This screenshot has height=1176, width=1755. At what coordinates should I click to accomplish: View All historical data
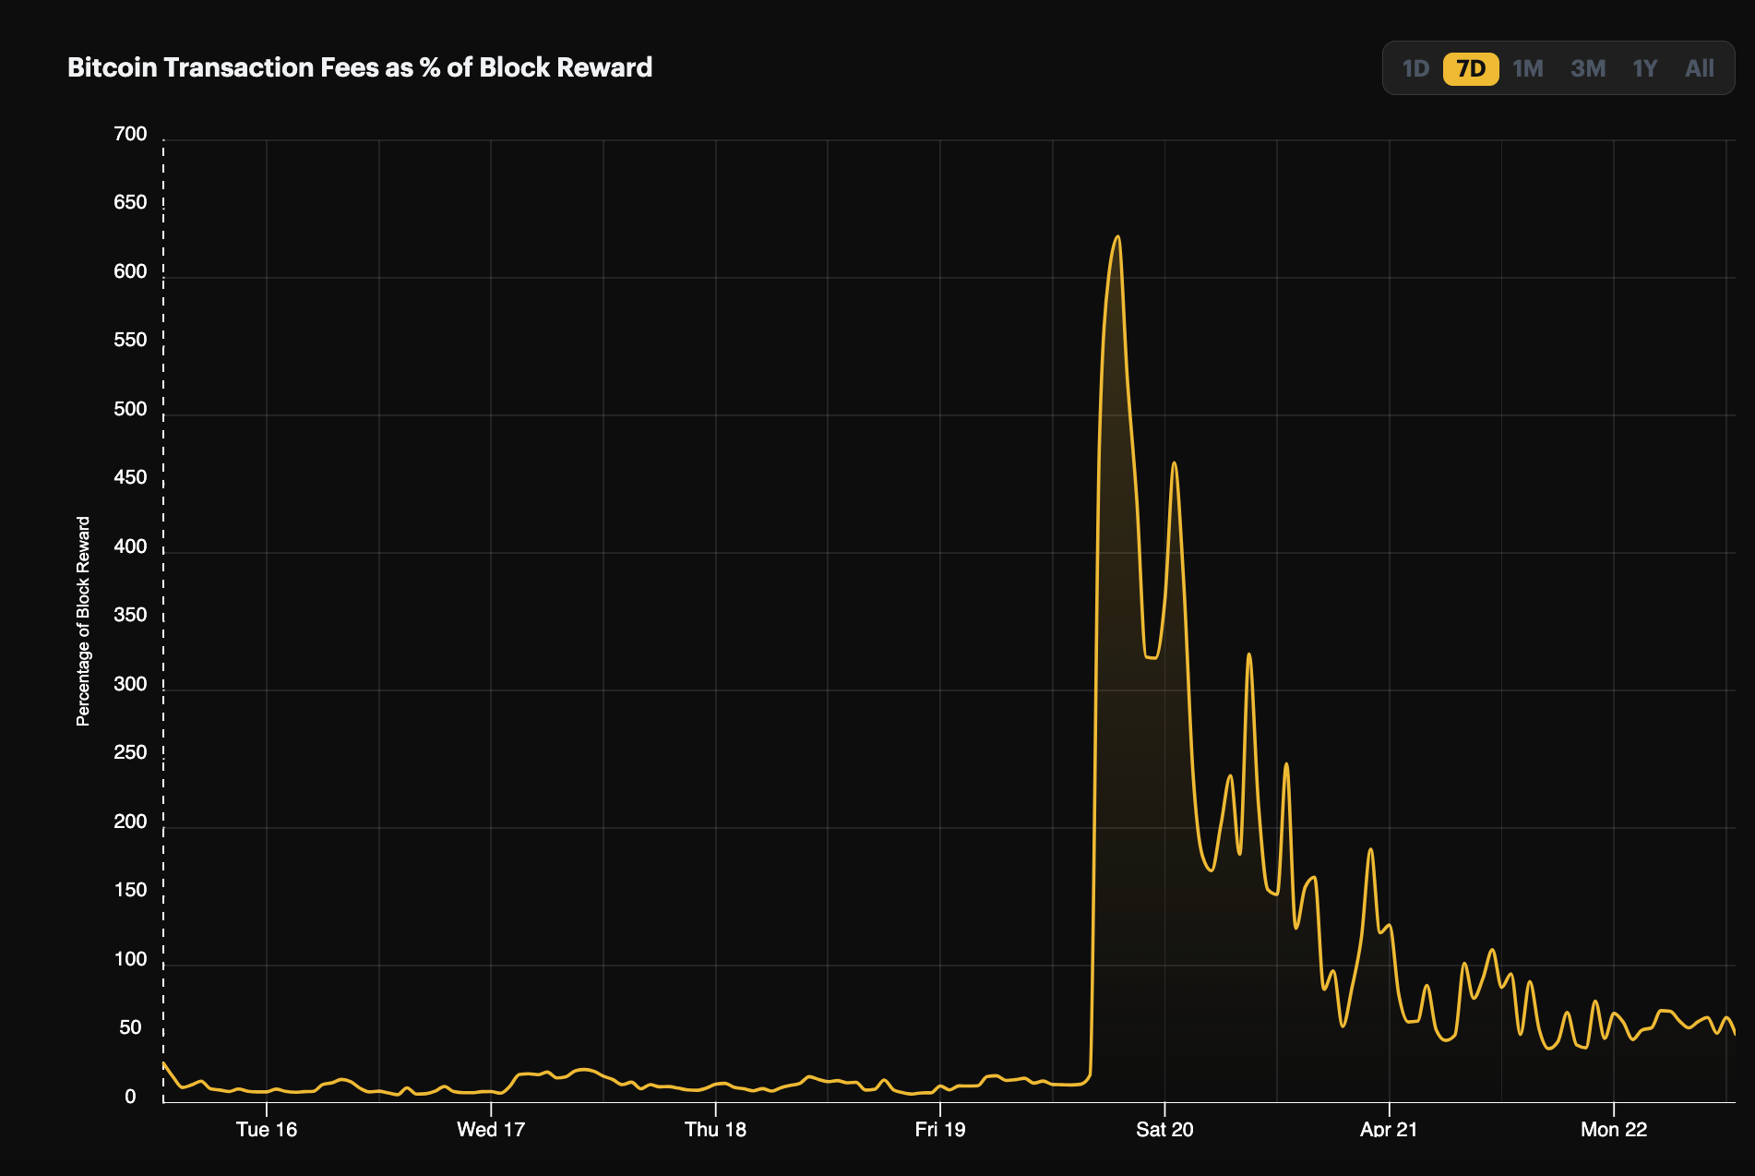click(x=1700, y=68)
